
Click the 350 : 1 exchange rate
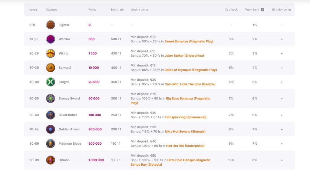point(116,82)
